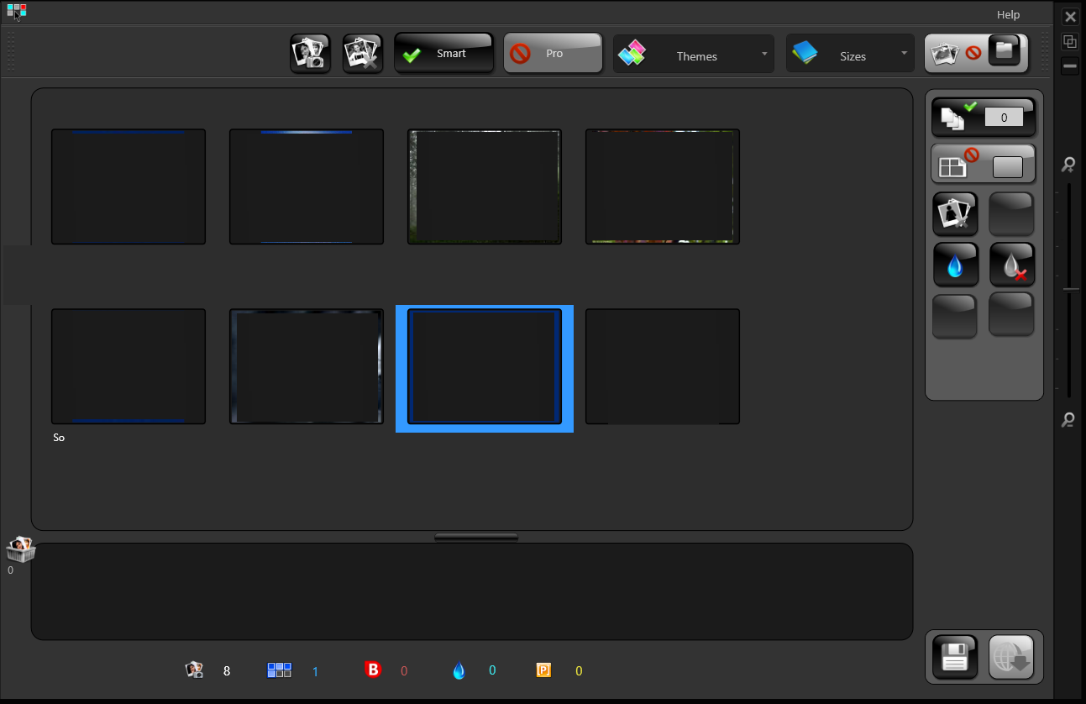
Task: Select the second thumbnail in bottom row
Action: click(307, 366)
